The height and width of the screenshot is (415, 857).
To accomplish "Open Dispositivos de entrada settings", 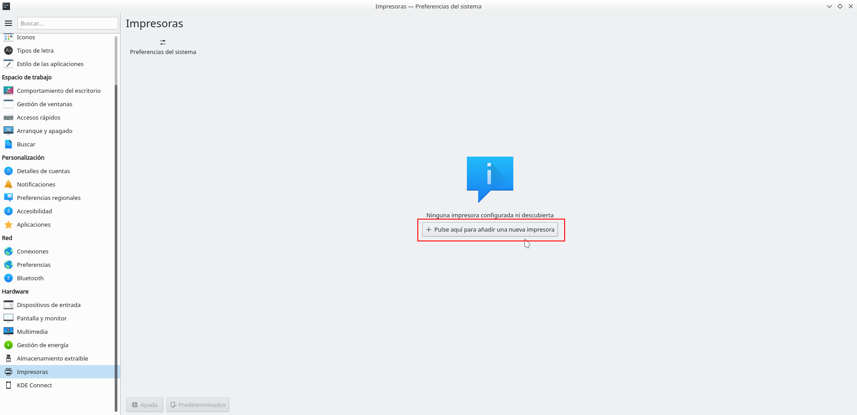I will point(49,305).
